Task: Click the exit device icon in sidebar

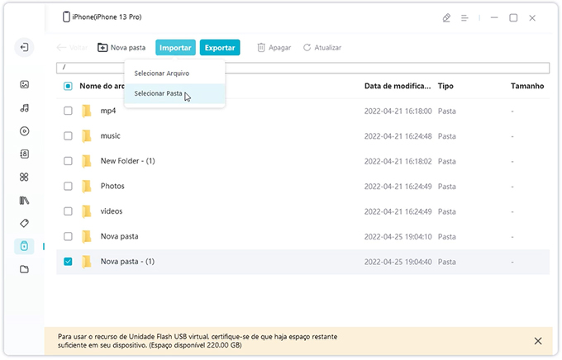Action: pyautogui.click(x=25, y=47)
